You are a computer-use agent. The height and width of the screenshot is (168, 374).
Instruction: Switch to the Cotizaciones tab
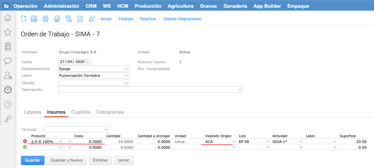[x=110, y=112]
